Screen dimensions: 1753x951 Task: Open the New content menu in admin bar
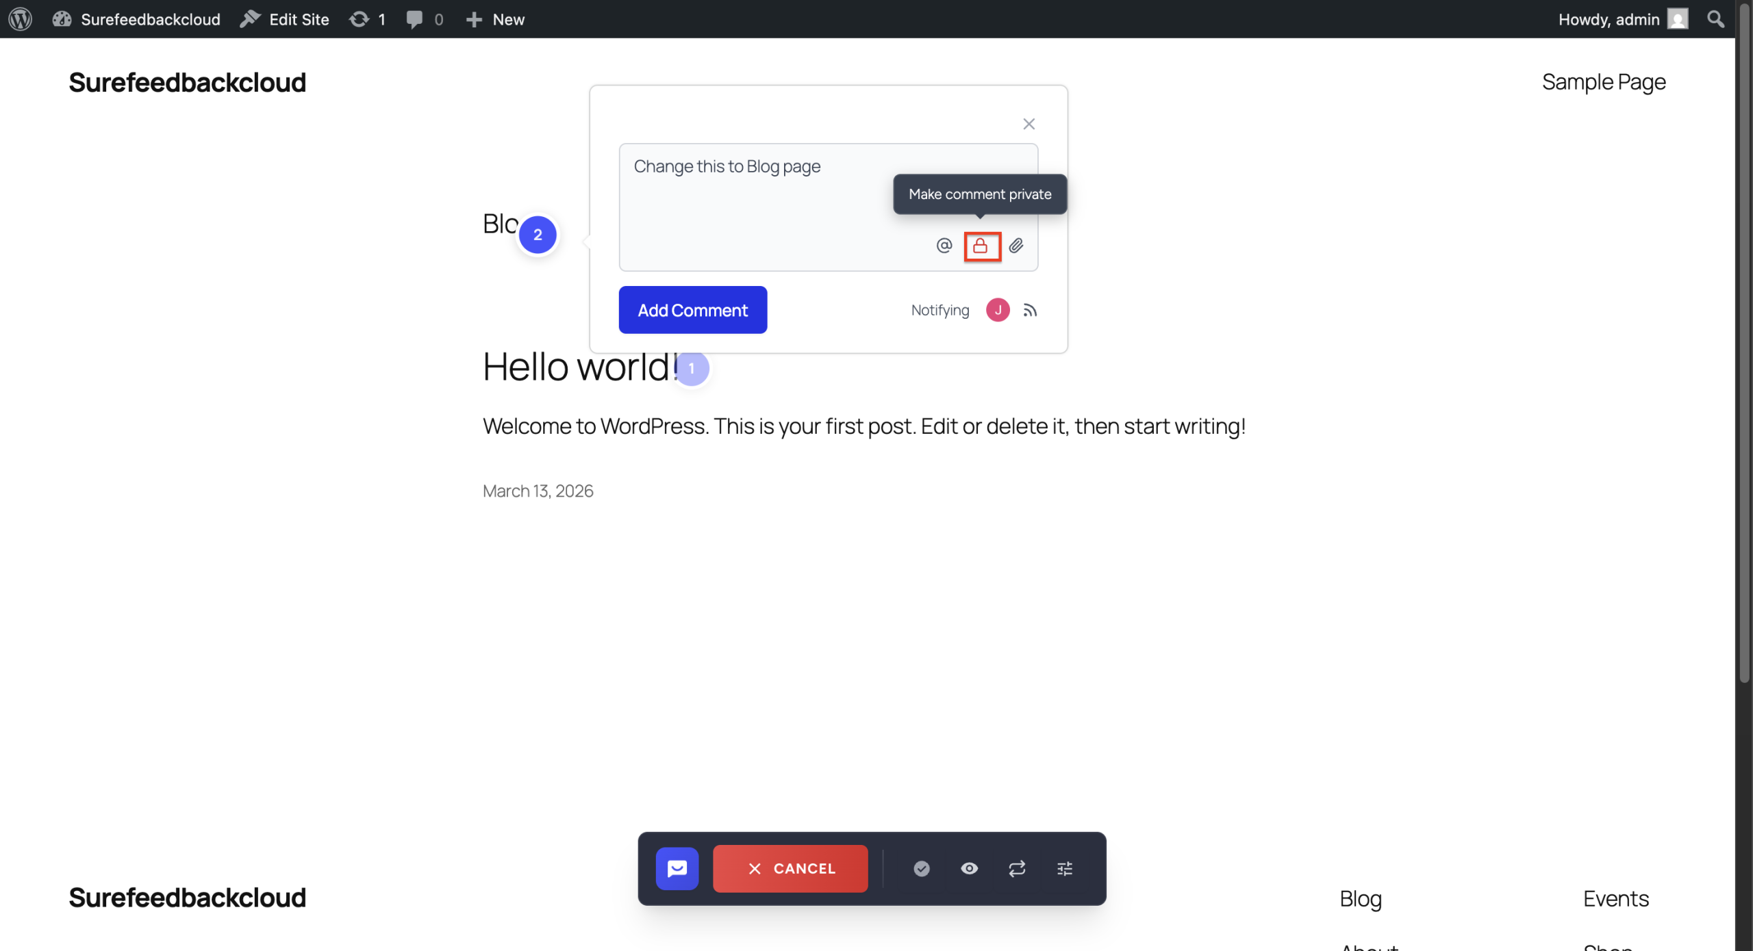(x=495, y=19)
